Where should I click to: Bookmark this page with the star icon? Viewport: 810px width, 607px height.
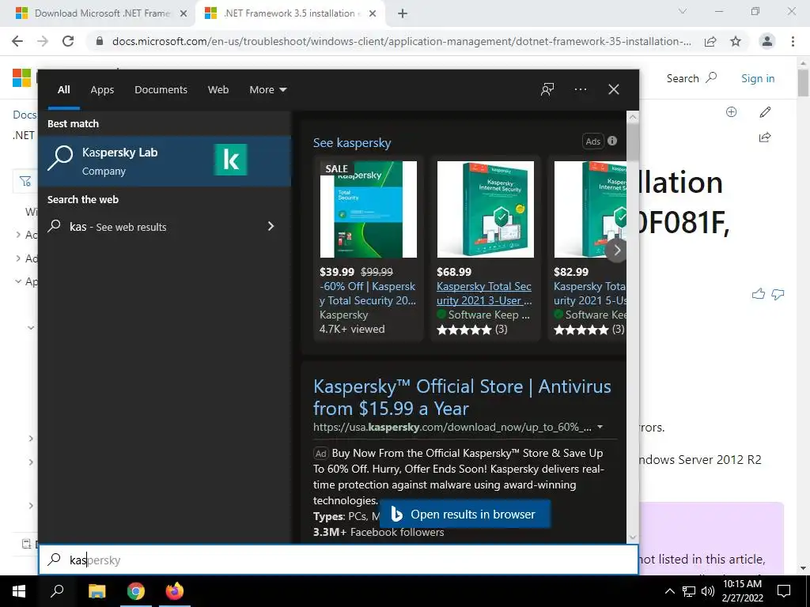tap(736, 41)
